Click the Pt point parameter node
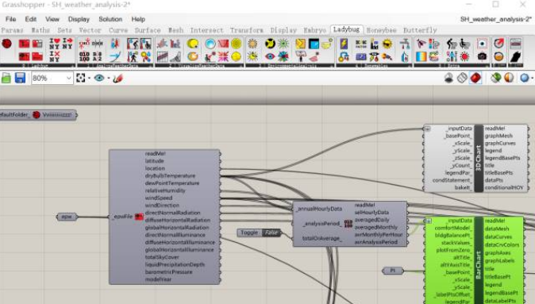This screenshot has height=304, width=535. [x=393, y=271]
